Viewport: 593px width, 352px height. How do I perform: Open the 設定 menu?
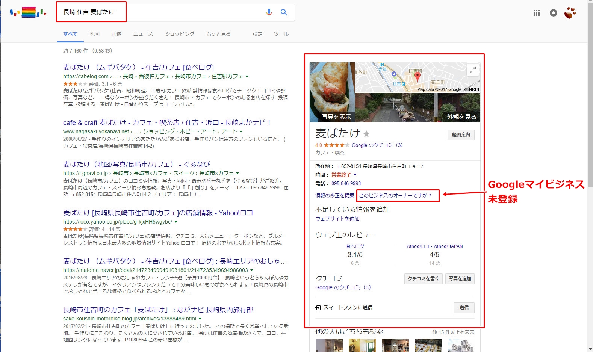pyautogui.click(x=257, y=34)
